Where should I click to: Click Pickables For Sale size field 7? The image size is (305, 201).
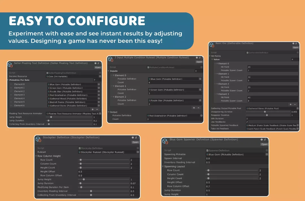(x=97, y=80)
